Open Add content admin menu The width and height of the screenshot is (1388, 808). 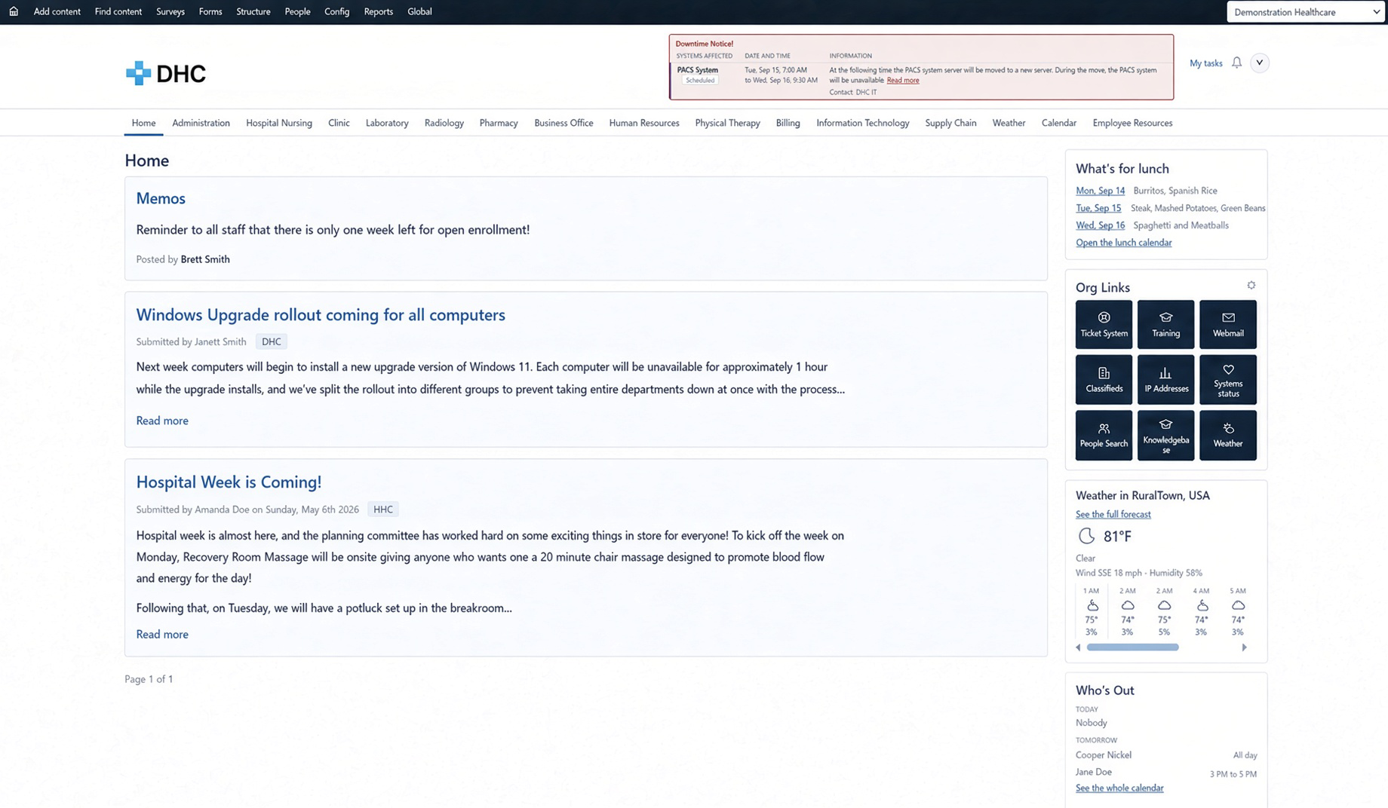tap(57, 11)
